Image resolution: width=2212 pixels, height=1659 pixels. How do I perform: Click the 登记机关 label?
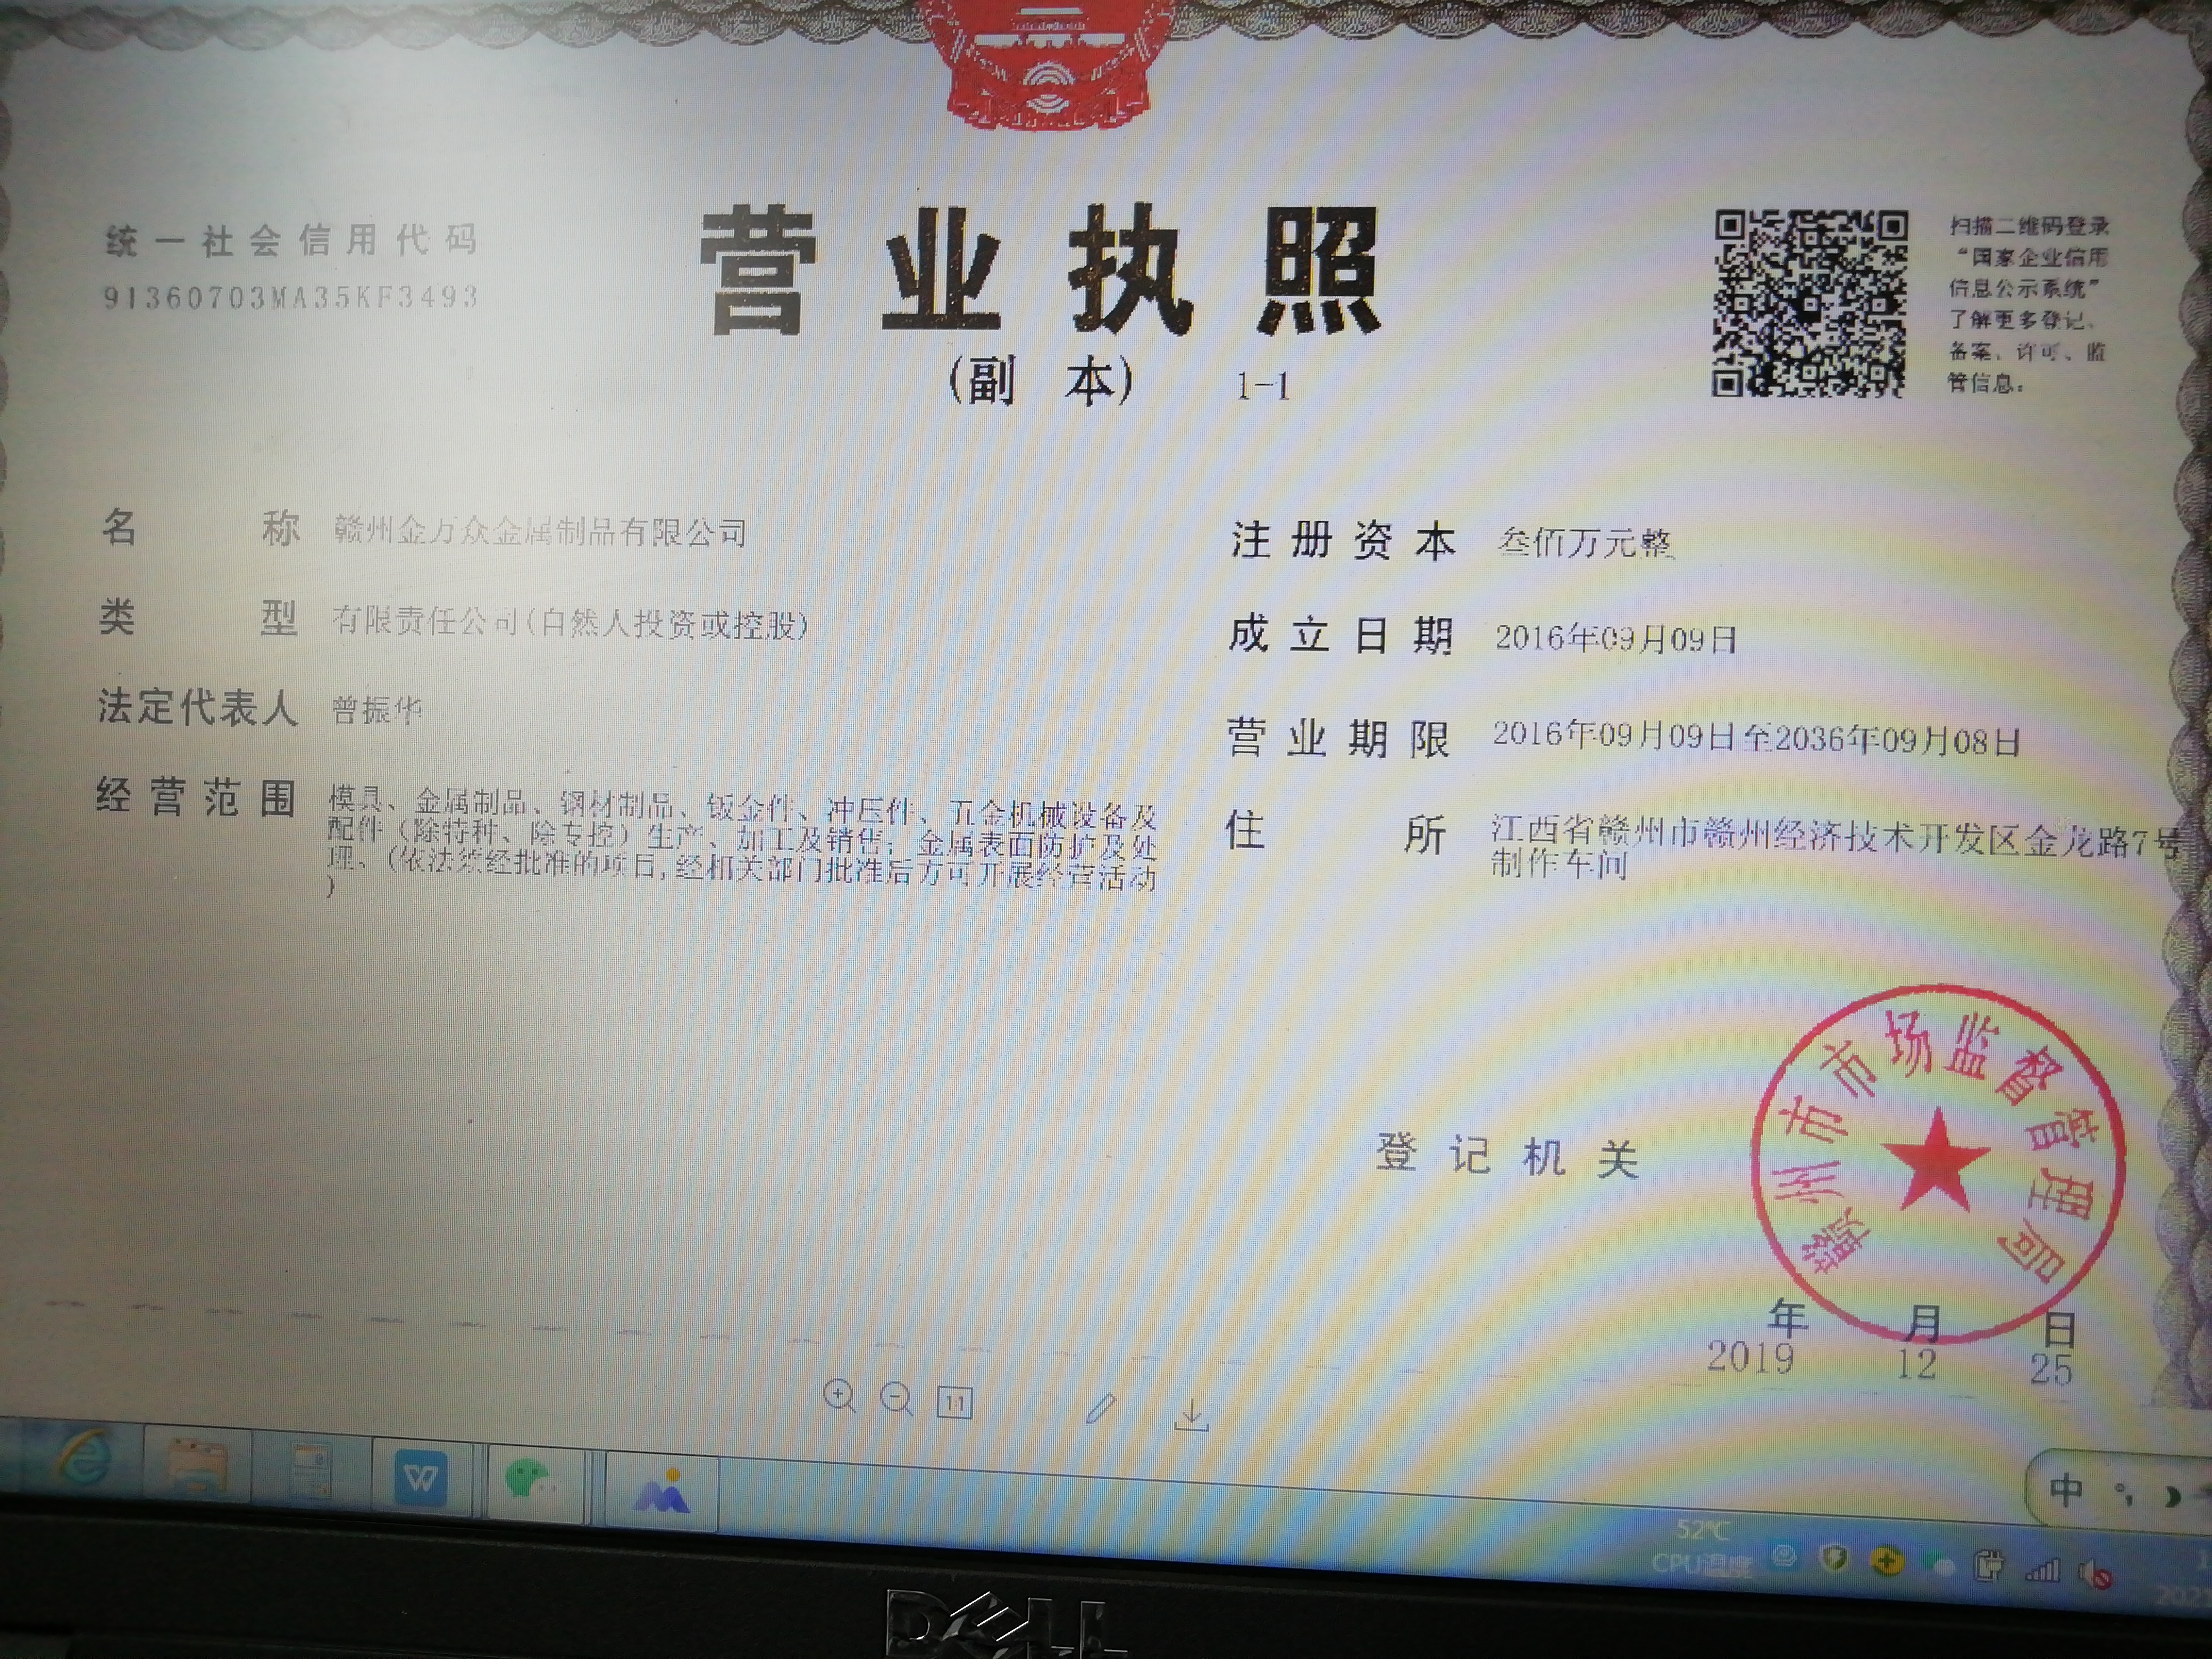pos(1507,1155)
